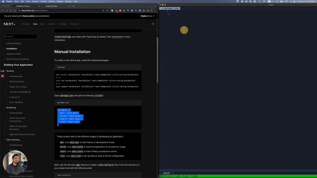Reload the page in the browser
The height and width of the screenshot is (178, 317).
10,10
